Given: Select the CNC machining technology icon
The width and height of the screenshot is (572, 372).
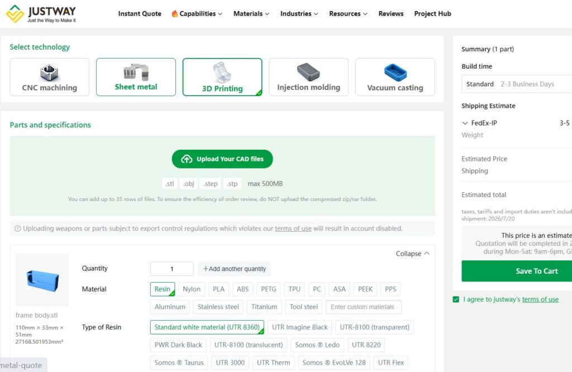Looking at the screenshot, I should click(49, 73).
